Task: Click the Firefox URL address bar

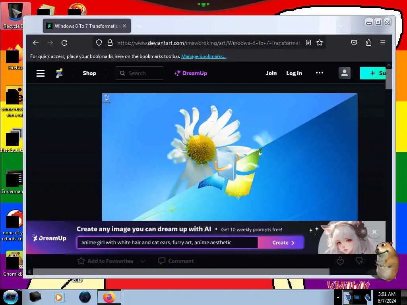Action: 209,43
